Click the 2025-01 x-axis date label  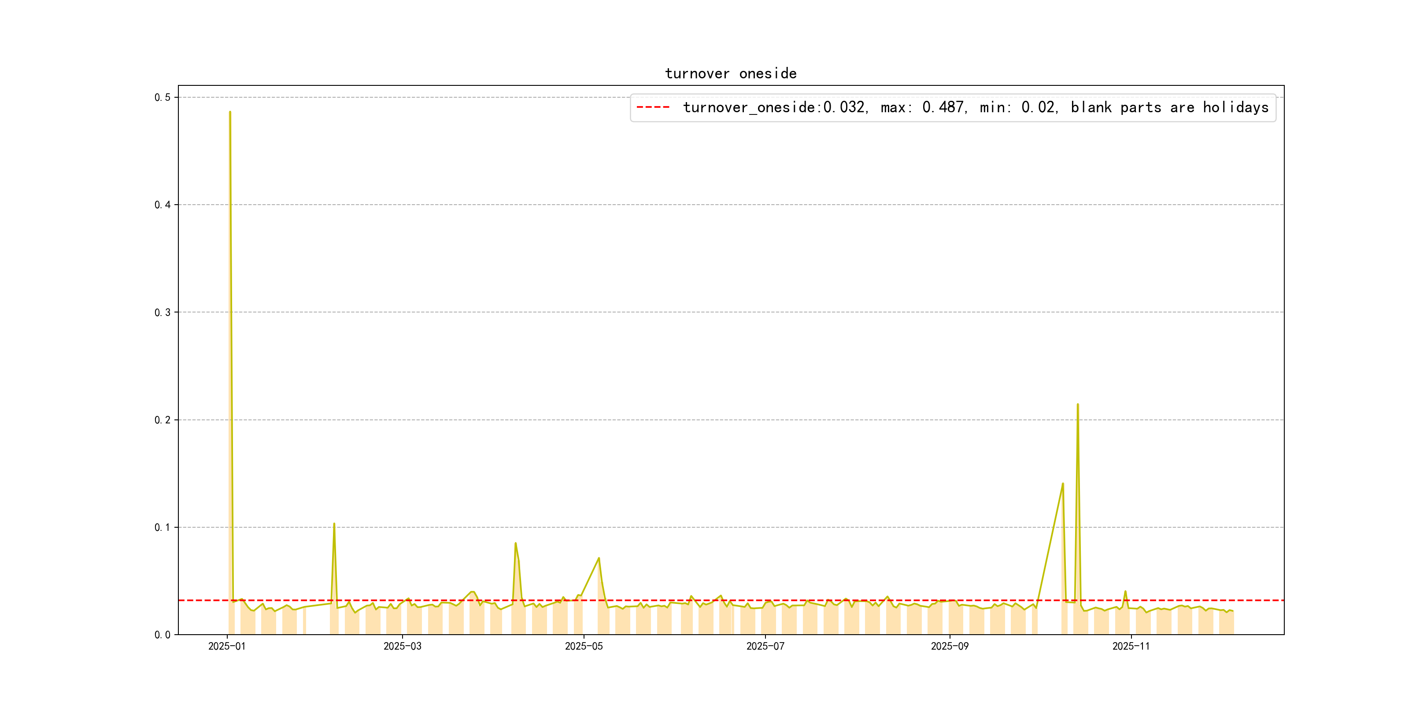(226, 647)
